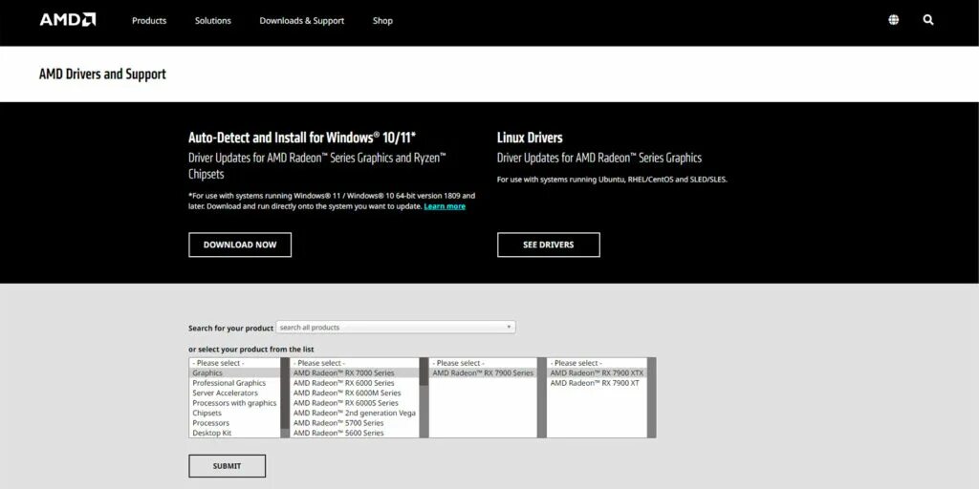Select AMD Radeon RX 6000S Series
Image resolution: width=979 pixels, height=489 pixels.
tap(355, 403)
